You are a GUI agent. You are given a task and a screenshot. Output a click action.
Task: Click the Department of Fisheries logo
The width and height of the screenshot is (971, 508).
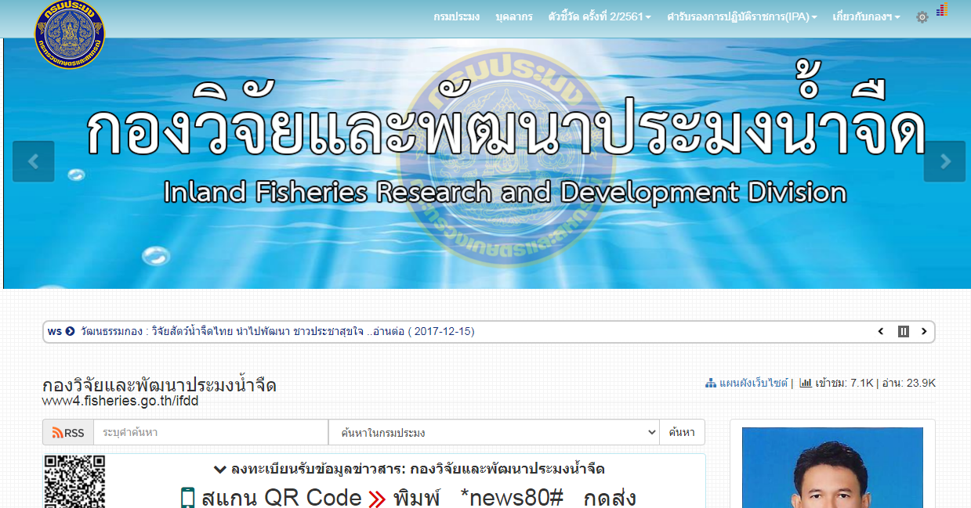pos(69,34)
